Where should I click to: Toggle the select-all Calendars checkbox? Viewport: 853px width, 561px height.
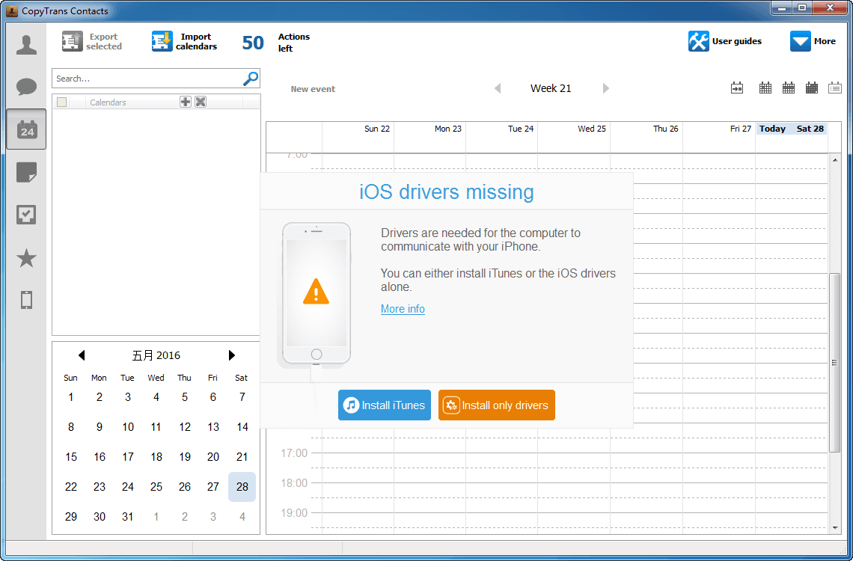click(x=62, y=102)
